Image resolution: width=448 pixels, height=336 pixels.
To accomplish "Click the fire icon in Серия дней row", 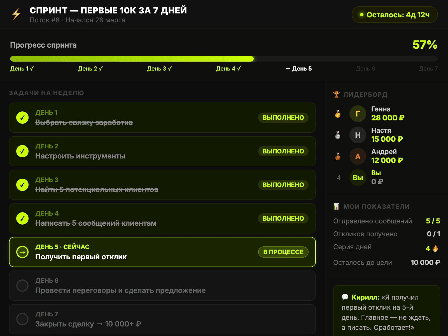I will point(435,248).
